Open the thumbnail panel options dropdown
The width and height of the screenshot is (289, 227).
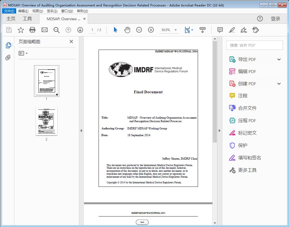pyautogui.click(x=23, y=53)
